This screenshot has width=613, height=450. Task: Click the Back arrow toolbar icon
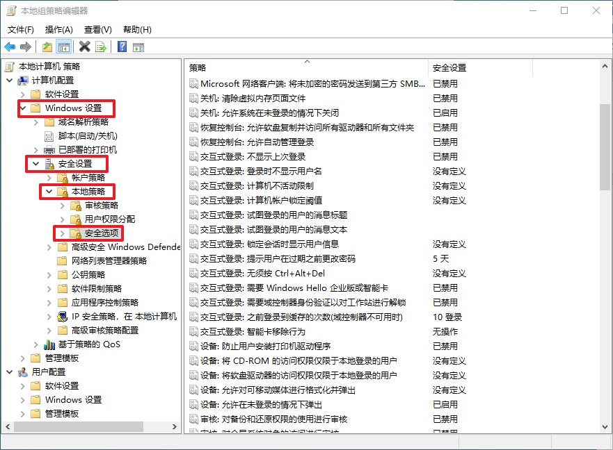pyautogui.click(x=10, y=47)
